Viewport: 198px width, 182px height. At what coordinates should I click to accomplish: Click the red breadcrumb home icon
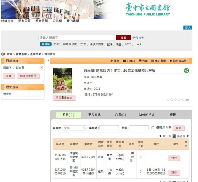(3, 54)
